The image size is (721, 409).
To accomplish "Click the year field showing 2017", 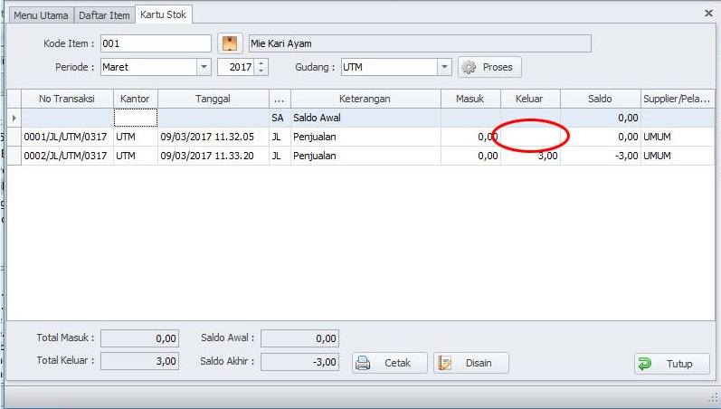I will click(236, 67).
